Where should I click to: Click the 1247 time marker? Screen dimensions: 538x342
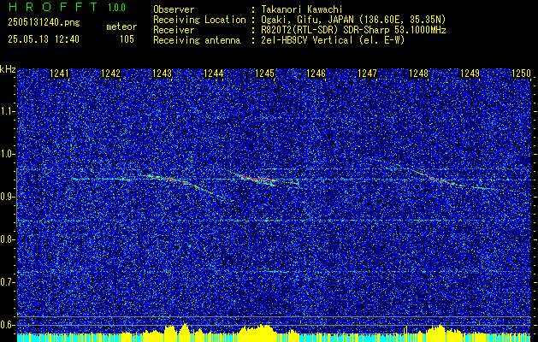367,74
